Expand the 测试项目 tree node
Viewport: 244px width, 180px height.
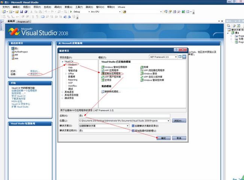coord(62,98)
